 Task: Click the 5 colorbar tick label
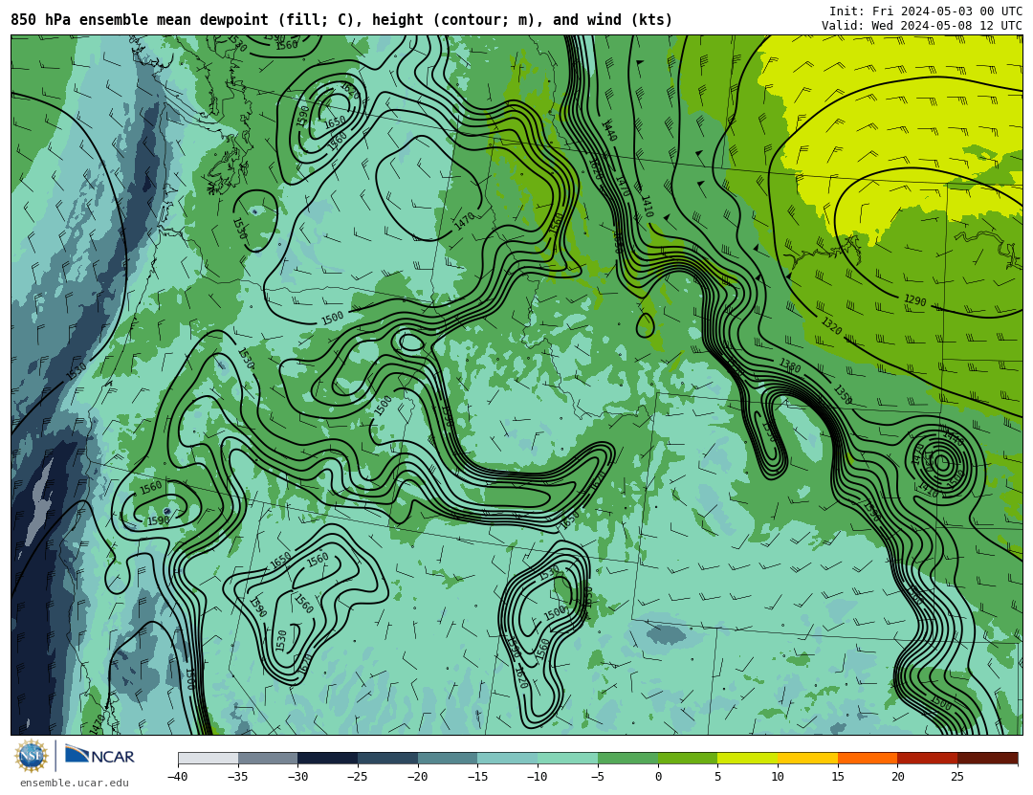718,777
